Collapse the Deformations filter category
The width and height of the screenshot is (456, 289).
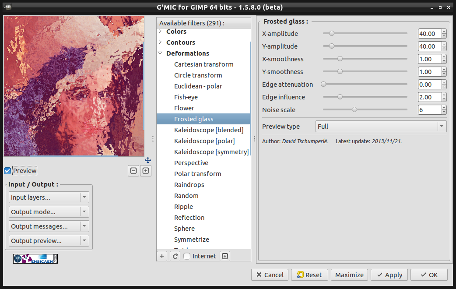[x=160, y=53]
